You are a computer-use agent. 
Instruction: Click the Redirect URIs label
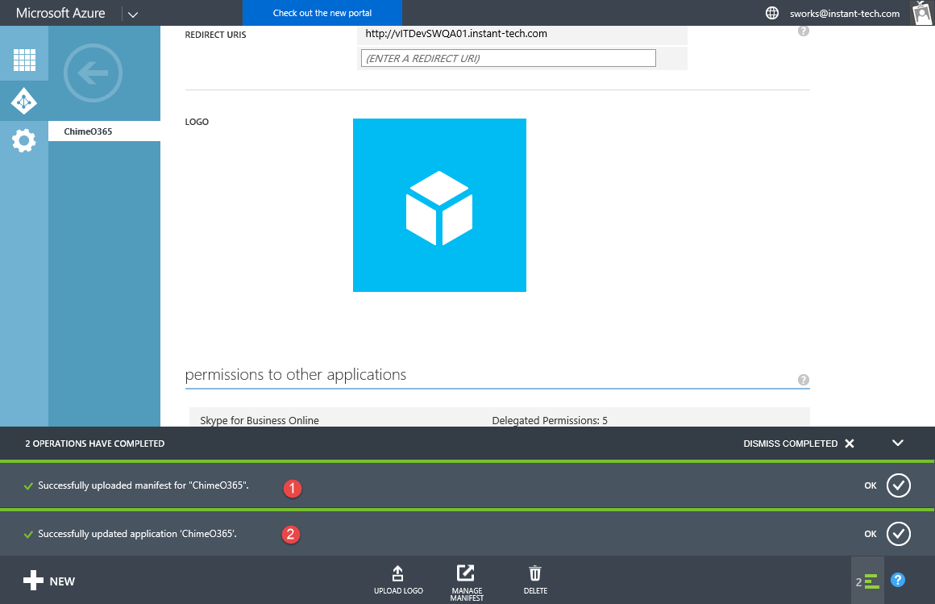tap(215, 35)
